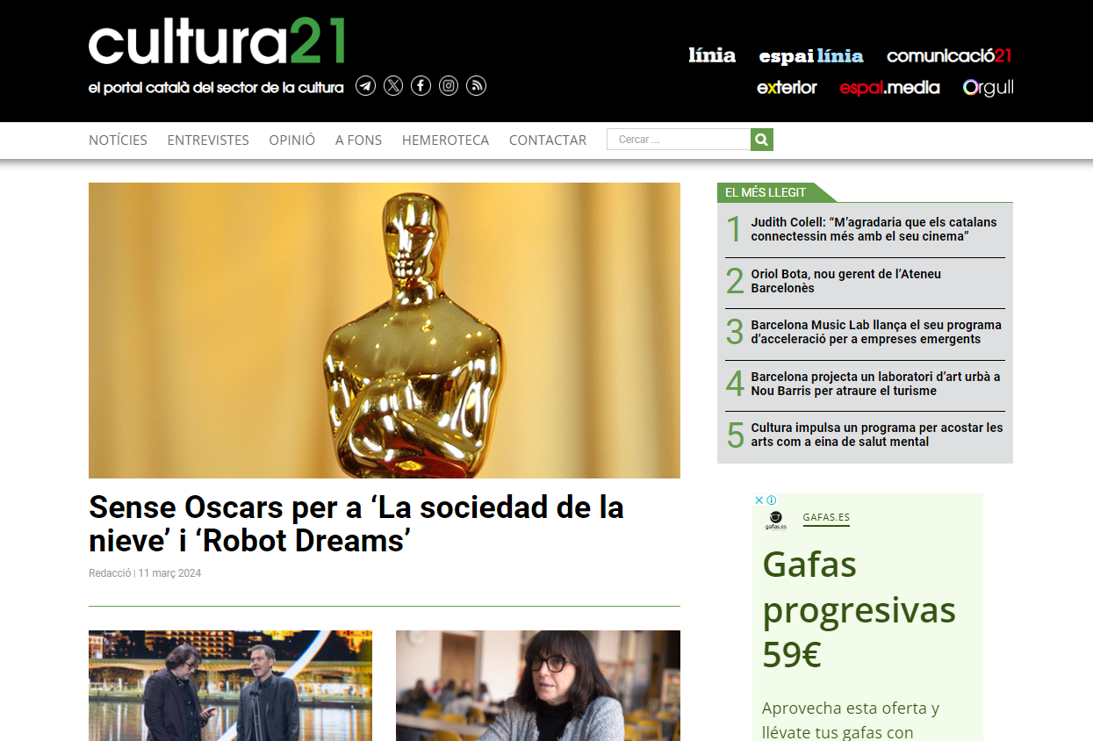Click the cultura21 site logo
The image size is (1093, 741).
[x=217, y=42]
